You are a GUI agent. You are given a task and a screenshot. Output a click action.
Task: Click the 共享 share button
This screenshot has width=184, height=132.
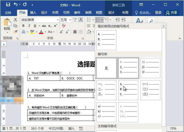point(172,13)
